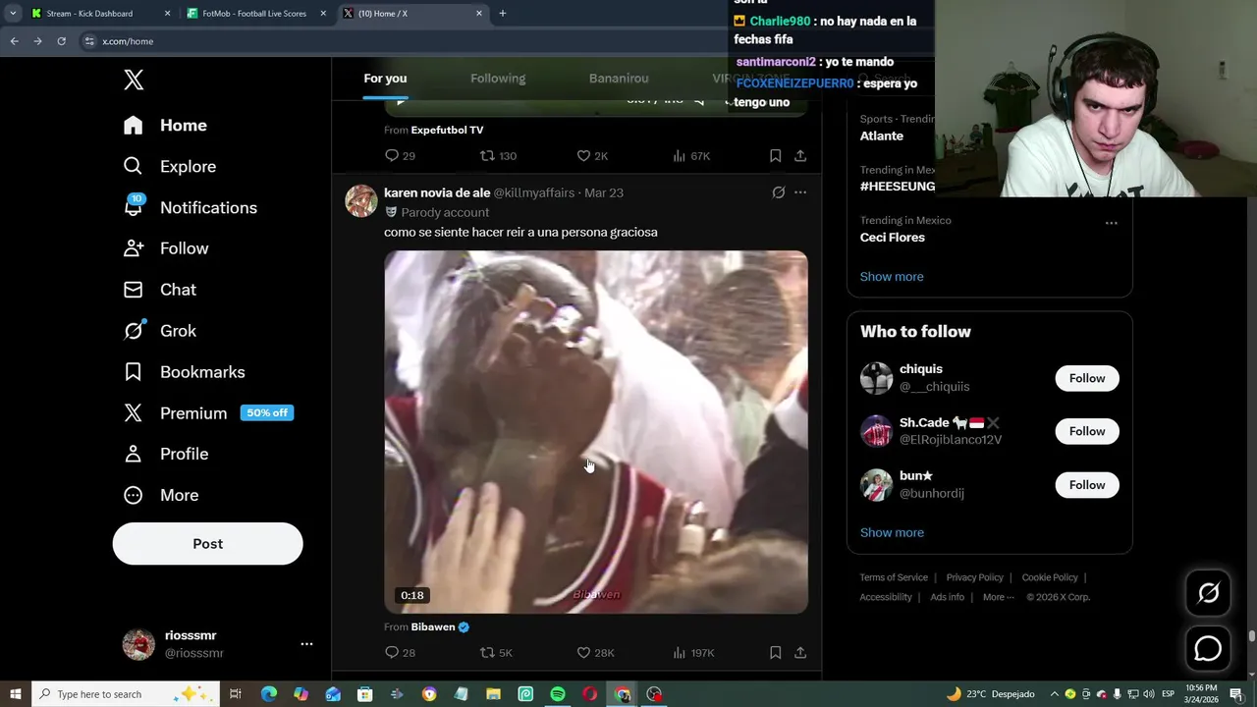Follow Sh.Cade account

[1087, 431]
